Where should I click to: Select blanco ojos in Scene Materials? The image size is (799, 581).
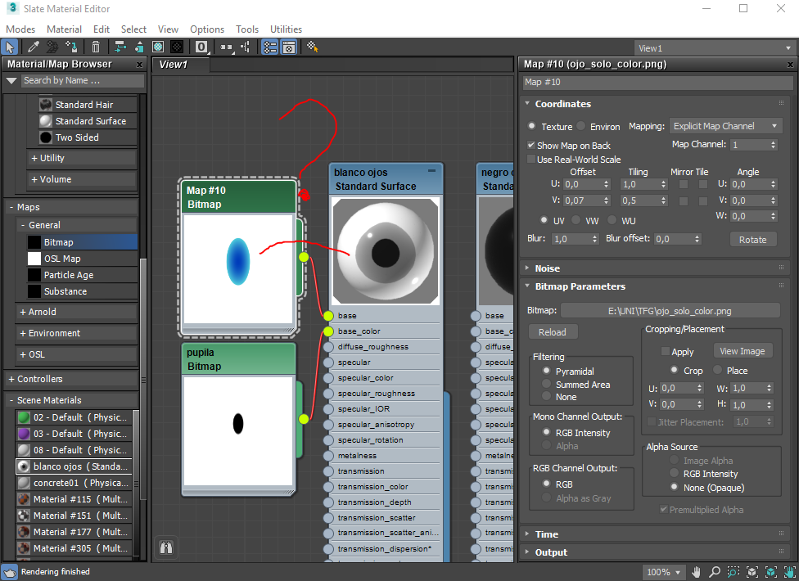[x=74, y=466]
